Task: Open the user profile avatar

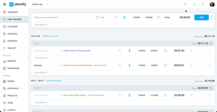Action: (x=212, y=4)
